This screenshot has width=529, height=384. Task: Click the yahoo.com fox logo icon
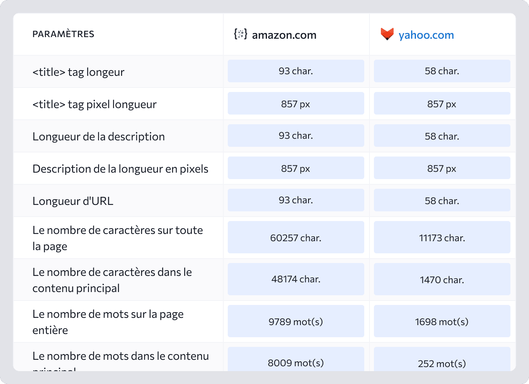[387, 34]
